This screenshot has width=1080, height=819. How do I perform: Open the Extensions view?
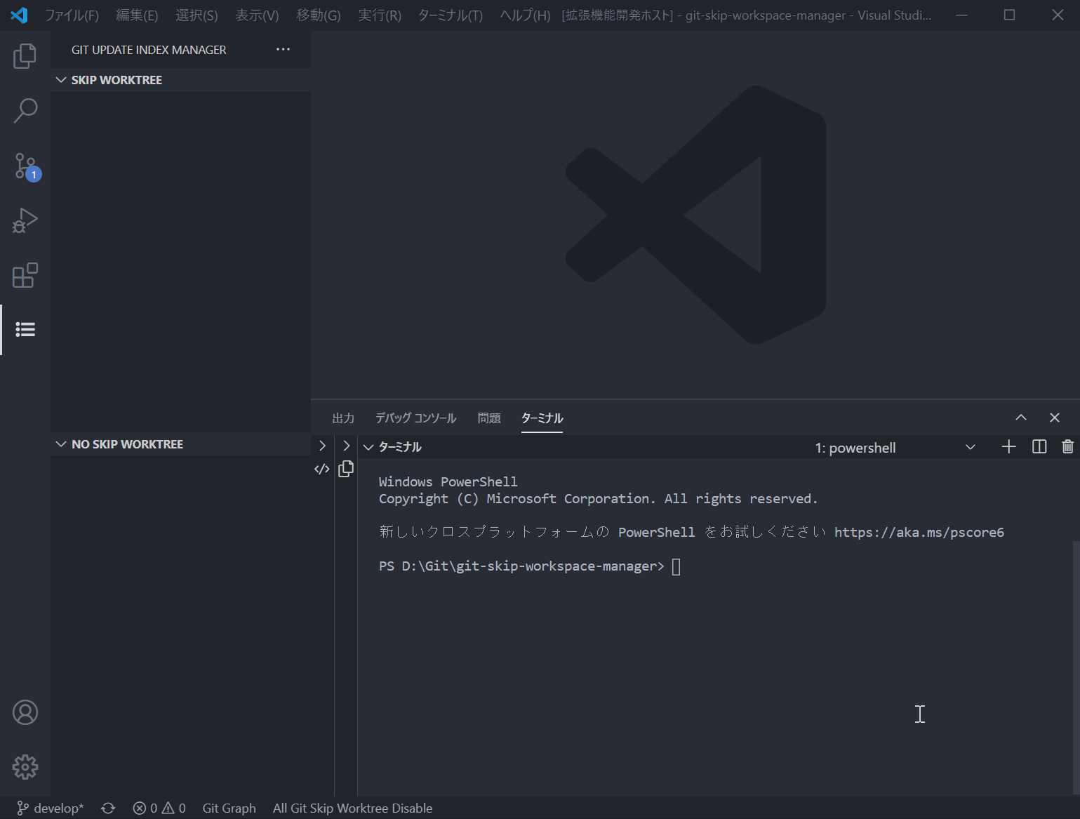[x=25, y=275]
